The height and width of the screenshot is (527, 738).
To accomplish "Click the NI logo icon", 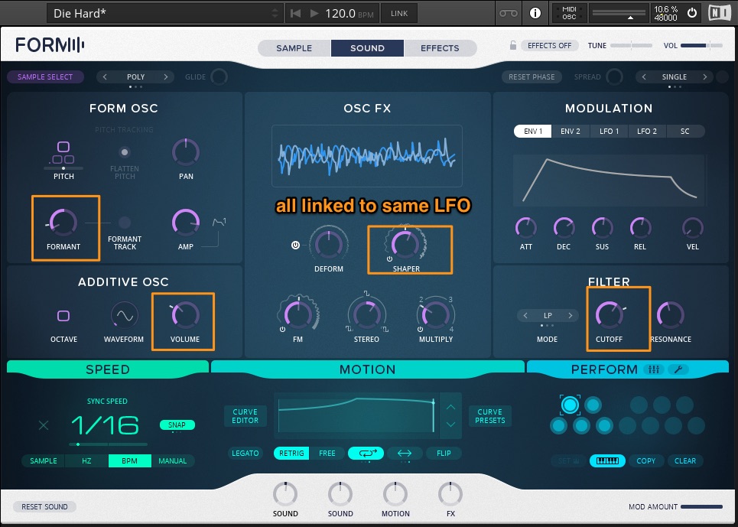I will (720, 13).
